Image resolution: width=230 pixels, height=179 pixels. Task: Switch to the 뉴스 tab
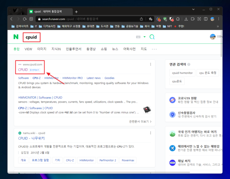click(x=115, y=49)
